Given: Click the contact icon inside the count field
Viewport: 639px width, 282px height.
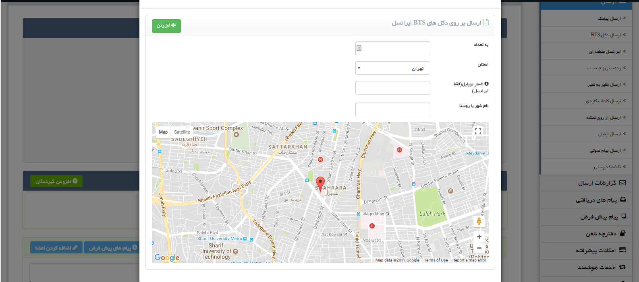Looking at the screenshot, I should (359, 48).
